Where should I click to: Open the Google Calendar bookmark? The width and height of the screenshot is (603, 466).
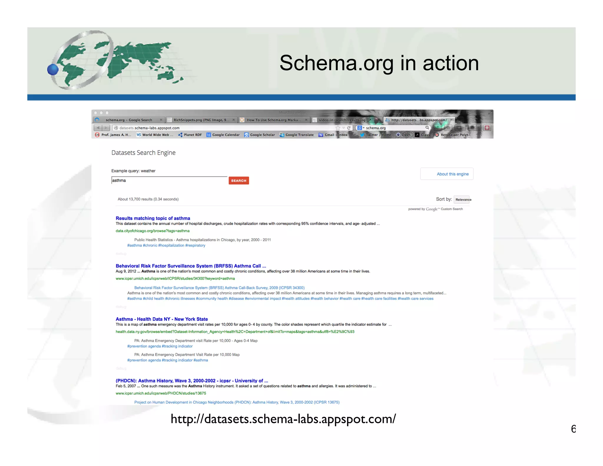(x=223, y=135)
